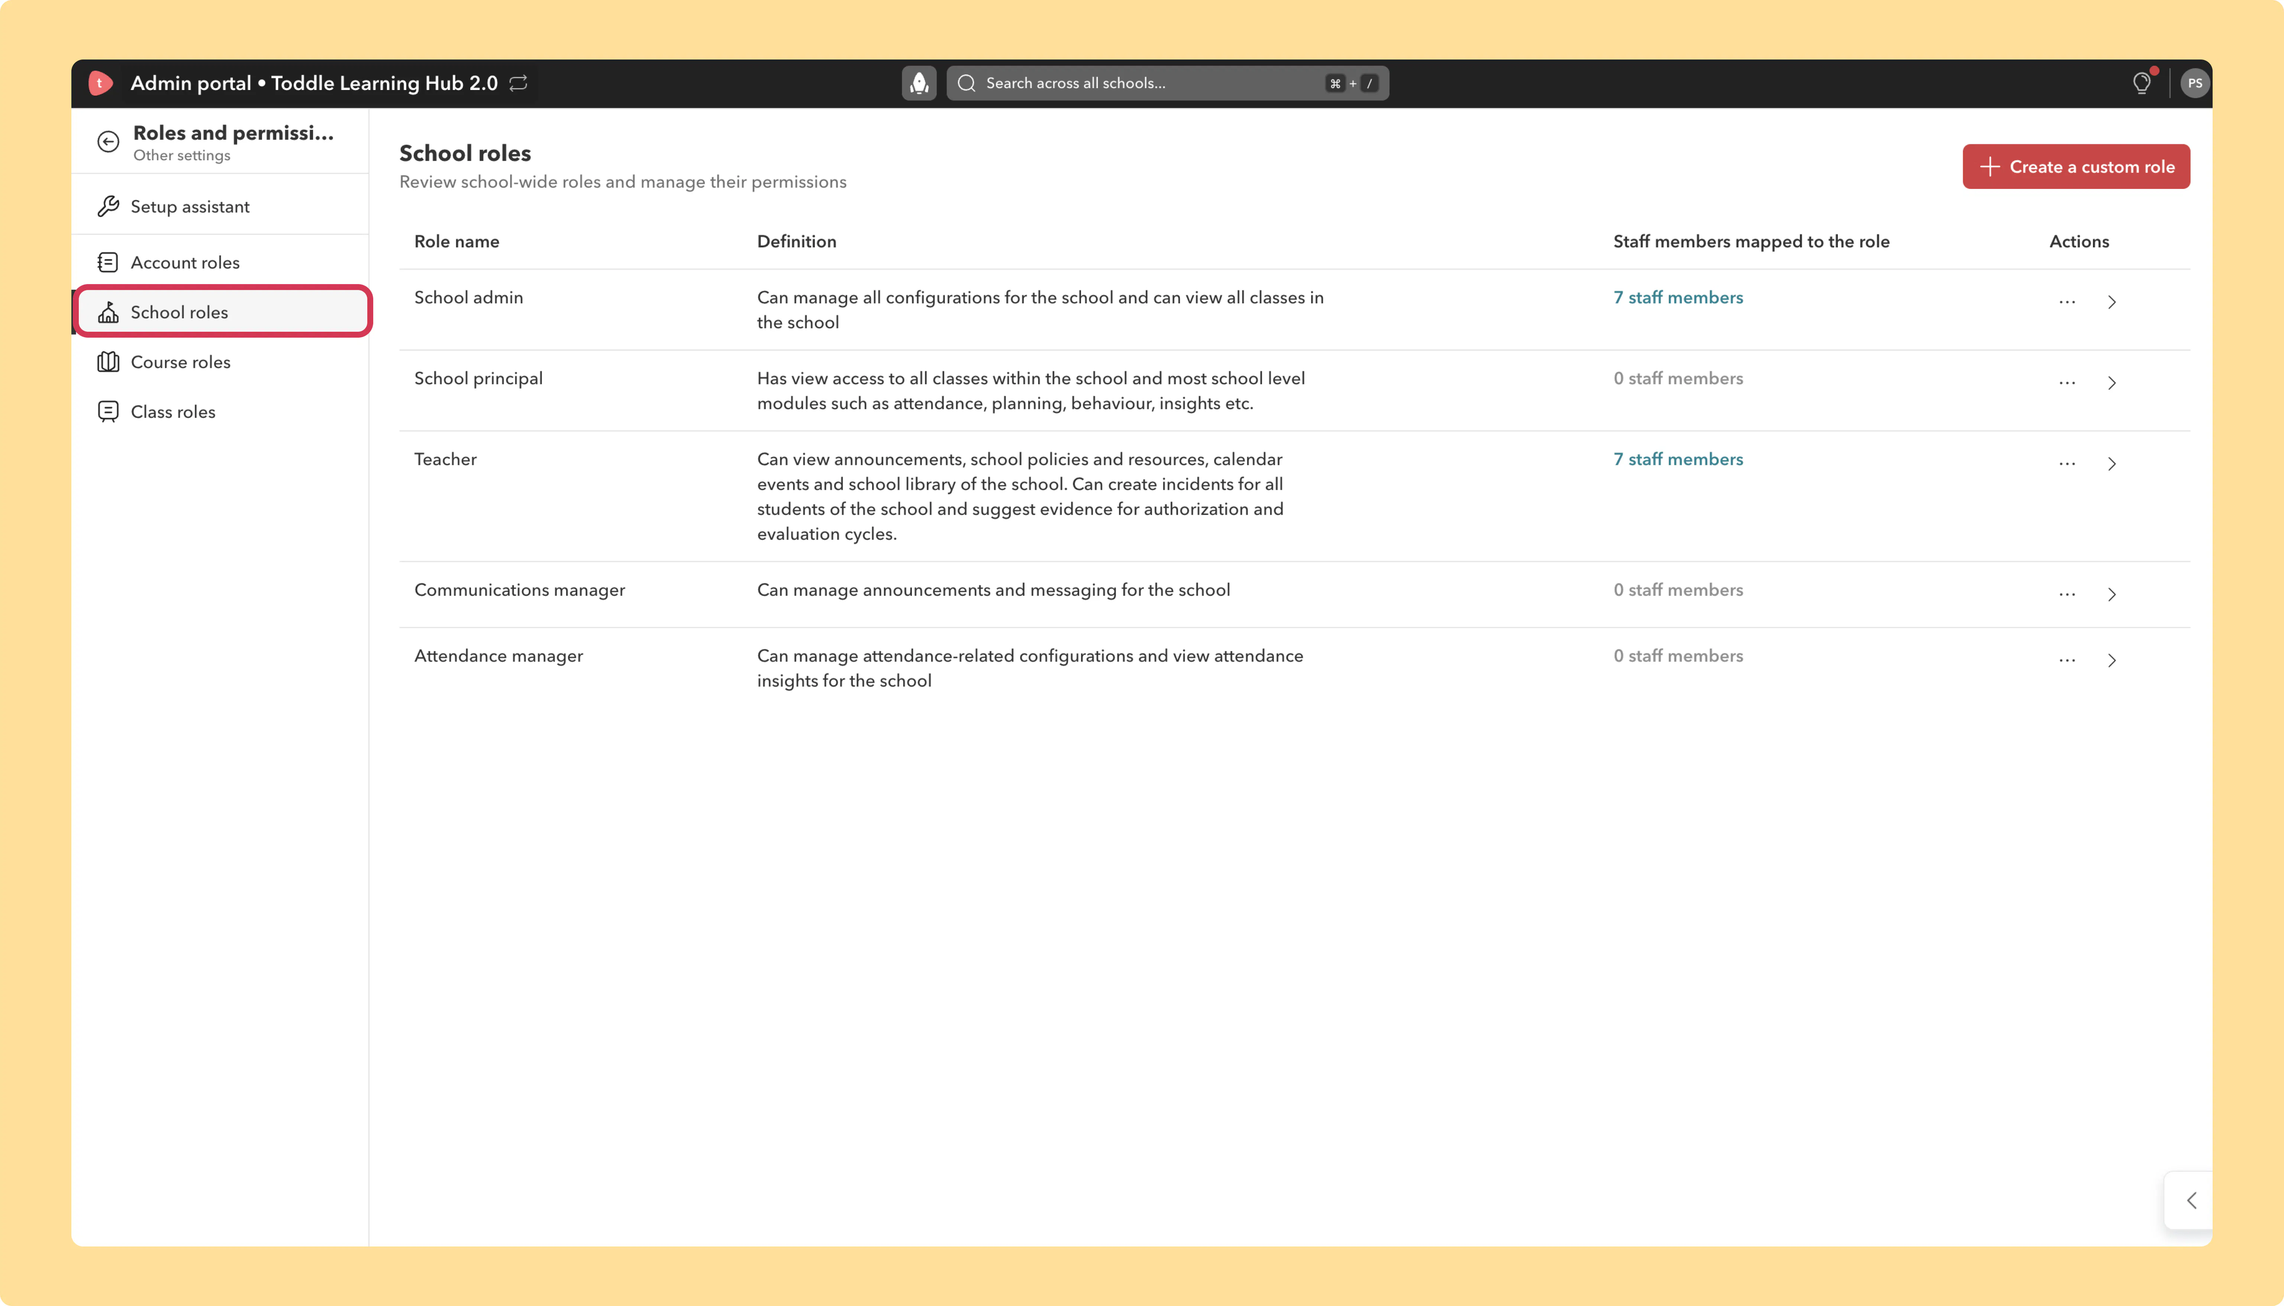
Task: Click 0 staff members for Communications manager
Action: point(1678,590)
